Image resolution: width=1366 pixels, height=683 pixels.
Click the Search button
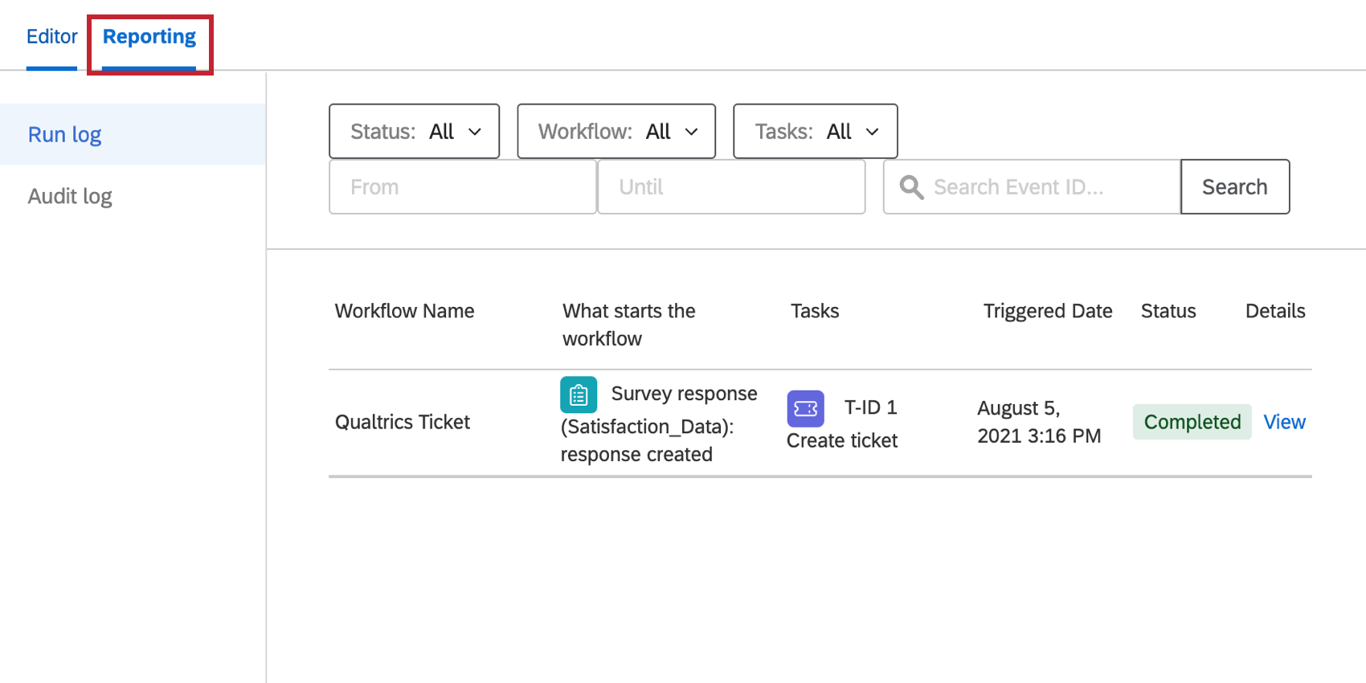pos(1235,186)
